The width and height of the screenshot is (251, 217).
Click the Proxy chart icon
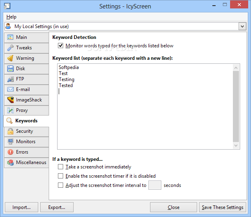tap(10, 110)
